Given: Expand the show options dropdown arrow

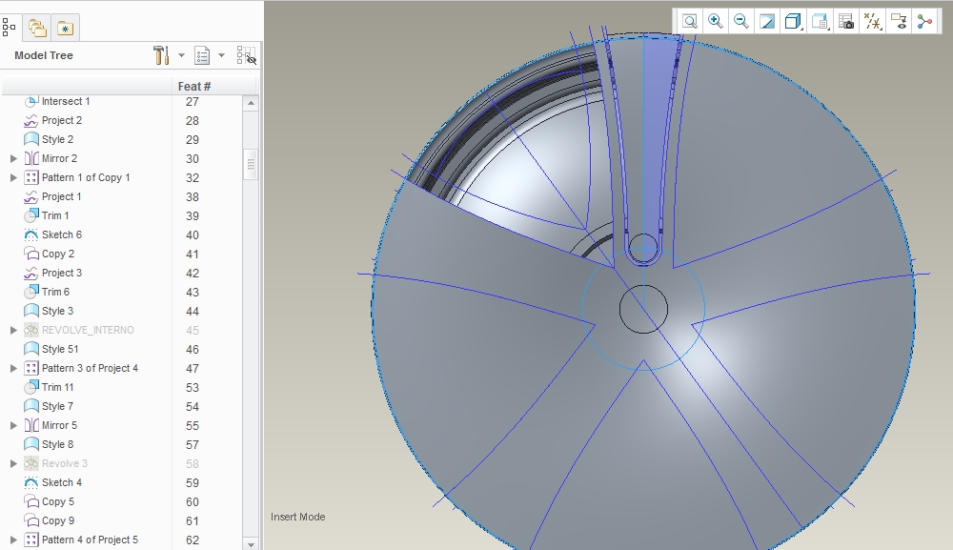Looking at the screenshot, I should [221, 55].
